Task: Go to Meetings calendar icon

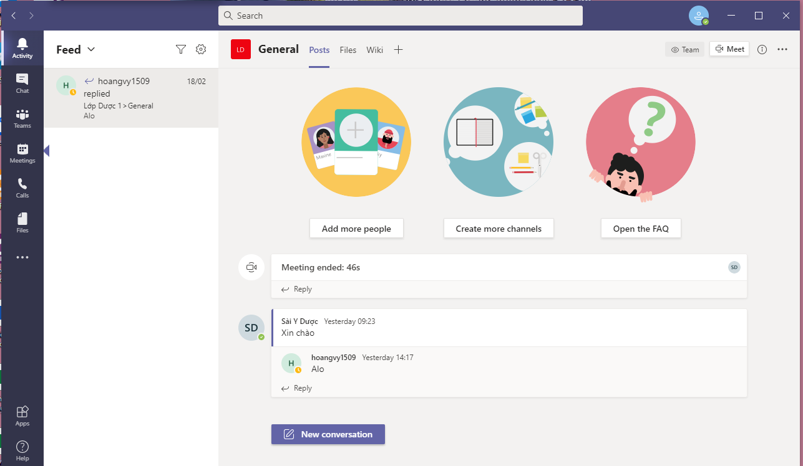Action: tap(22, 153)
